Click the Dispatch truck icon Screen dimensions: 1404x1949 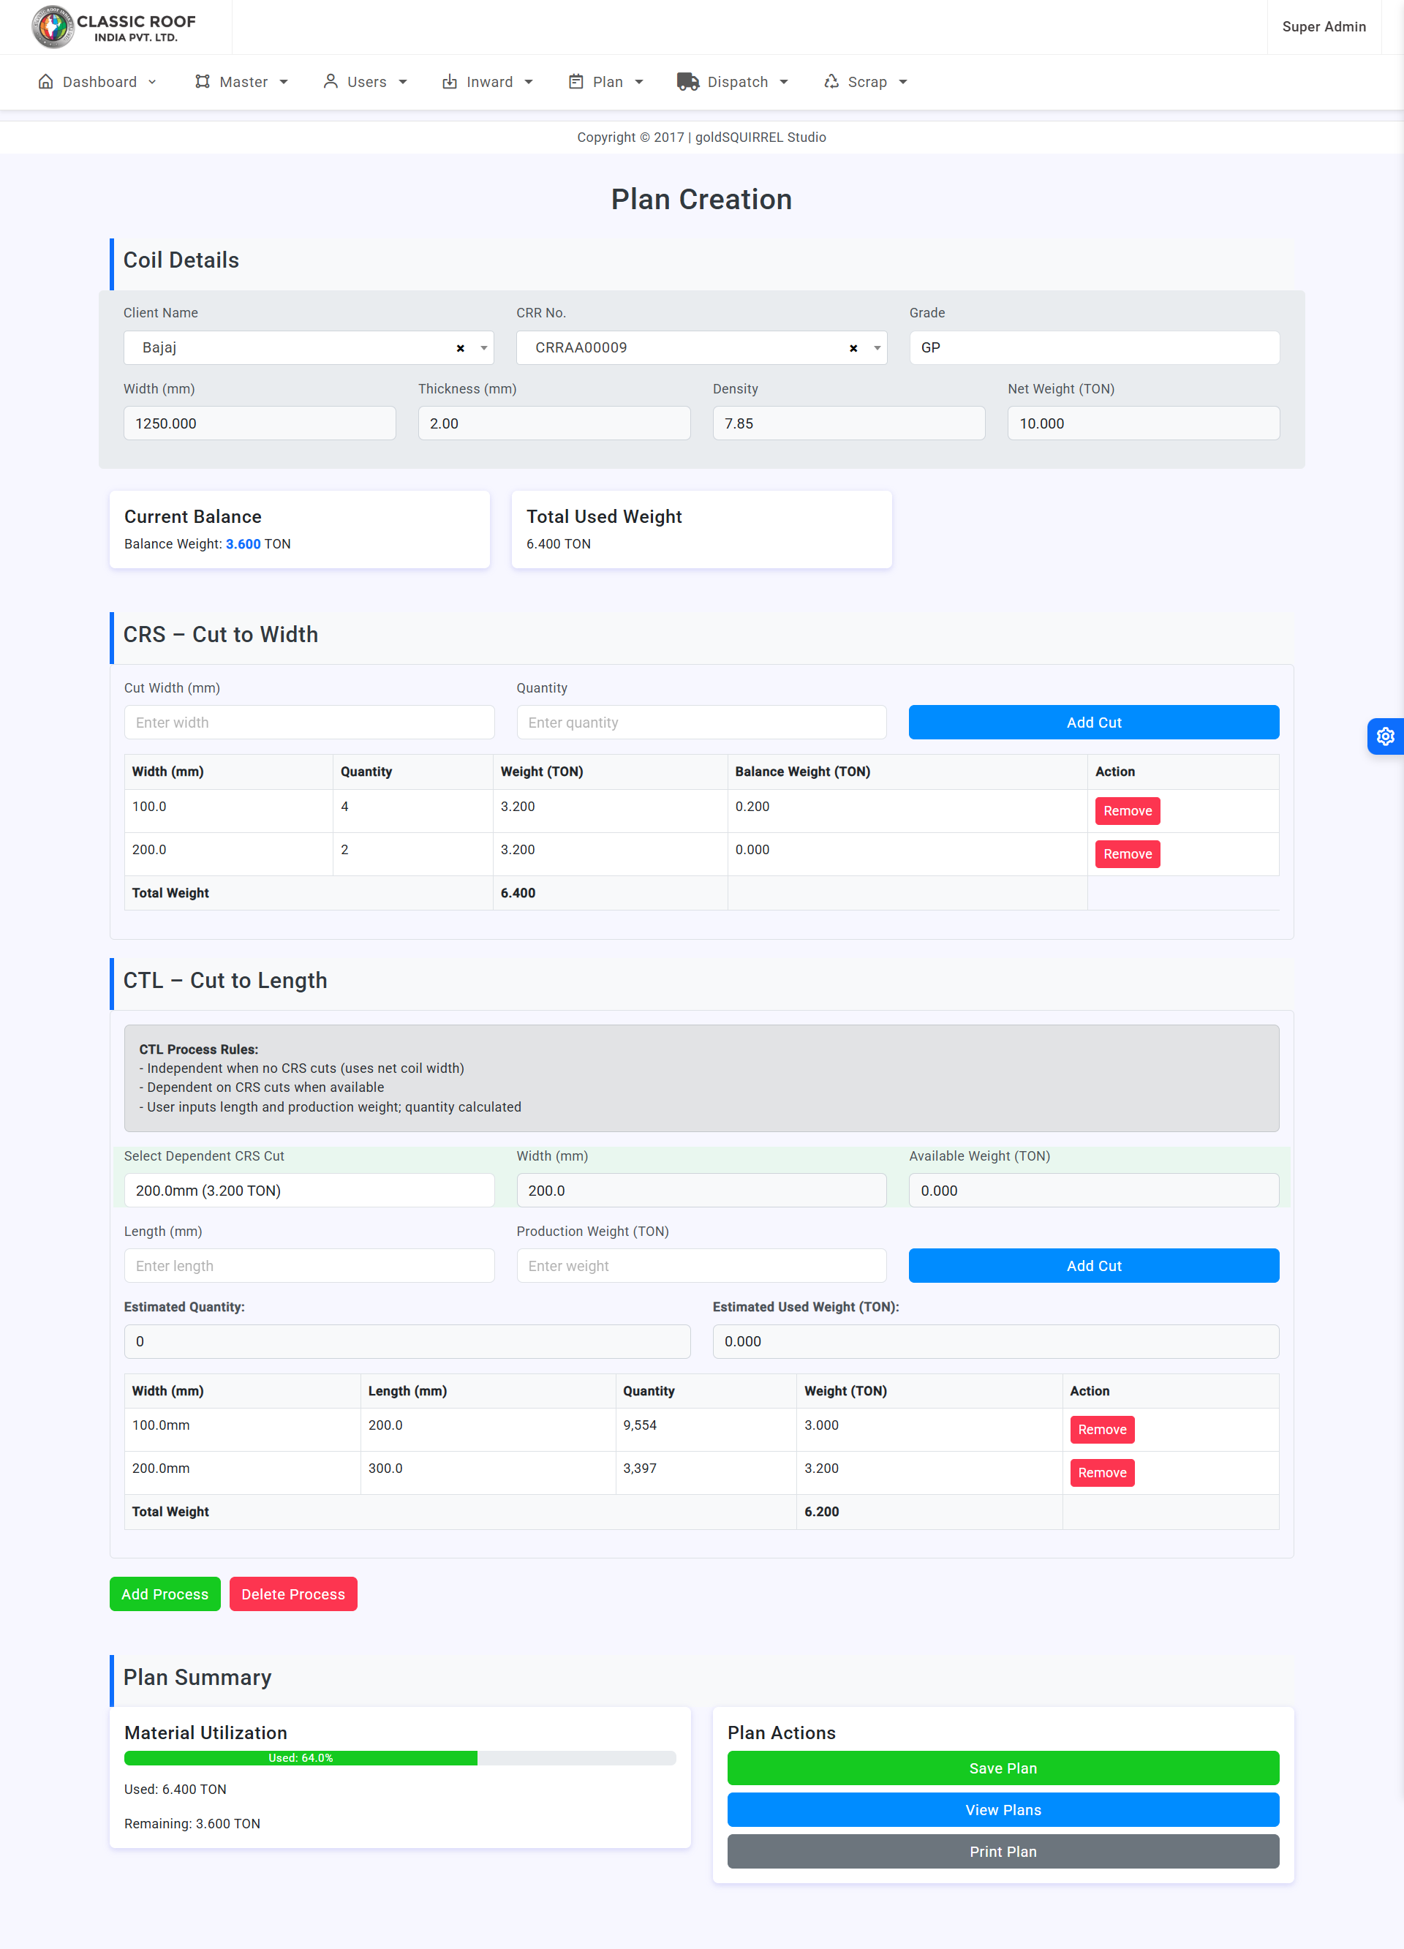click(687, 82)
